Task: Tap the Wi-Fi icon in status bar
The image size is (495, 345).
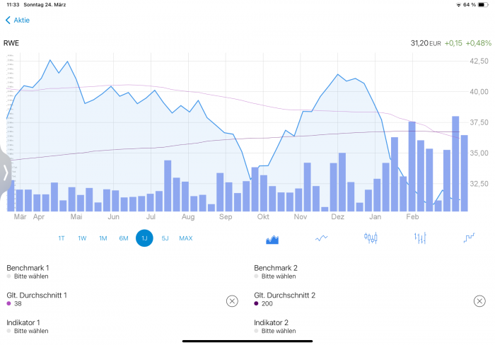Action: point(458,5)
